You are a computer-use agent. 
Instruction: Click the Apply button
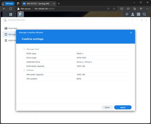coord(123,107)
